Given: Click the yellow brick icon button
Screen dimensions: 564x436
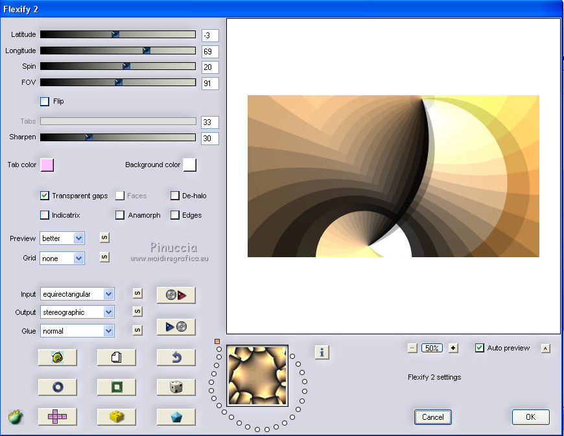Looking at the screenshot, I should tap(116, 417).
